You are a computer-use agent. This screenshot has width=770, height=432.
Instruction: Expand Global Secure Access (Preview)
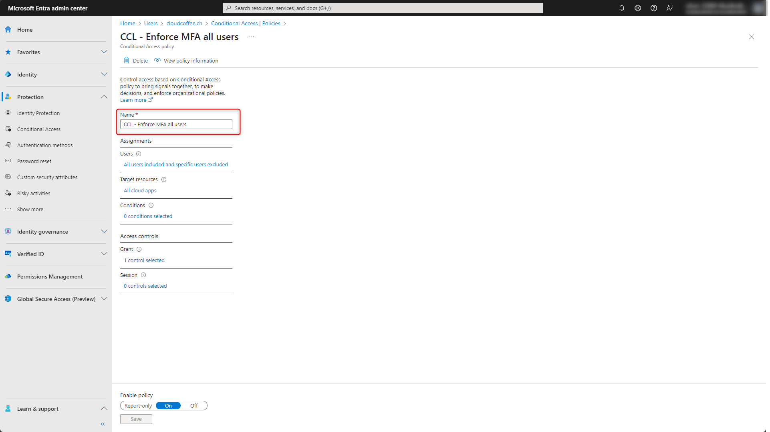(104, 299)
